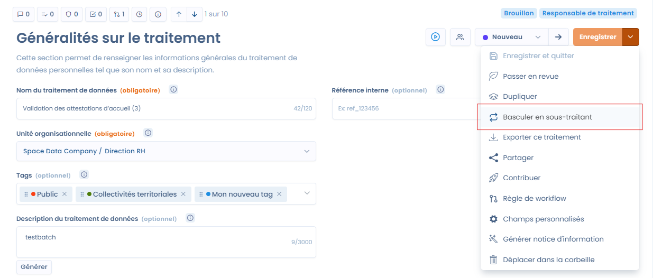Click the arrow next to Nouveau status
The image size is (653, 278).
(558, 37)
